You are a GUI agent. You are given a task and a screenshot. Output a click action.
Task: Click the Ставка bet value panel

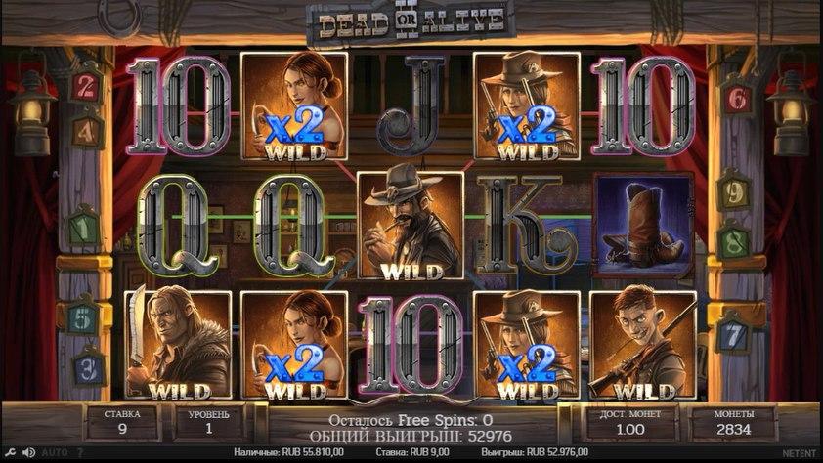click(122, 423)
